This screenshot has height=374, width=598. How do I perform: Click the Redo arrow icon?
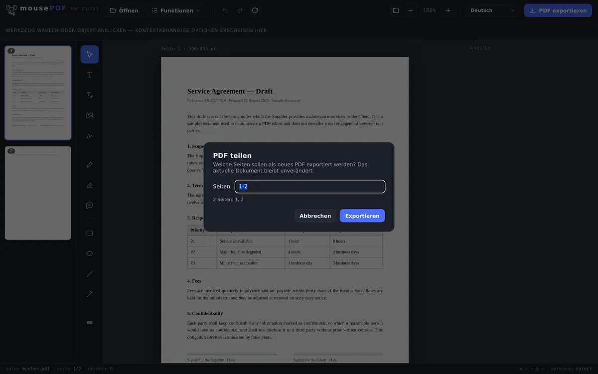pos(240,10)
